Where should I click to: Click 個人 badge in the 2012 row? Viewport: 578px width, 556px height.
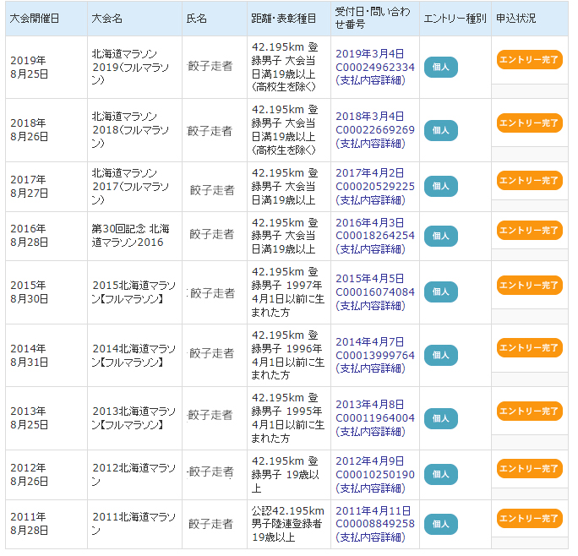coord(441,475)
